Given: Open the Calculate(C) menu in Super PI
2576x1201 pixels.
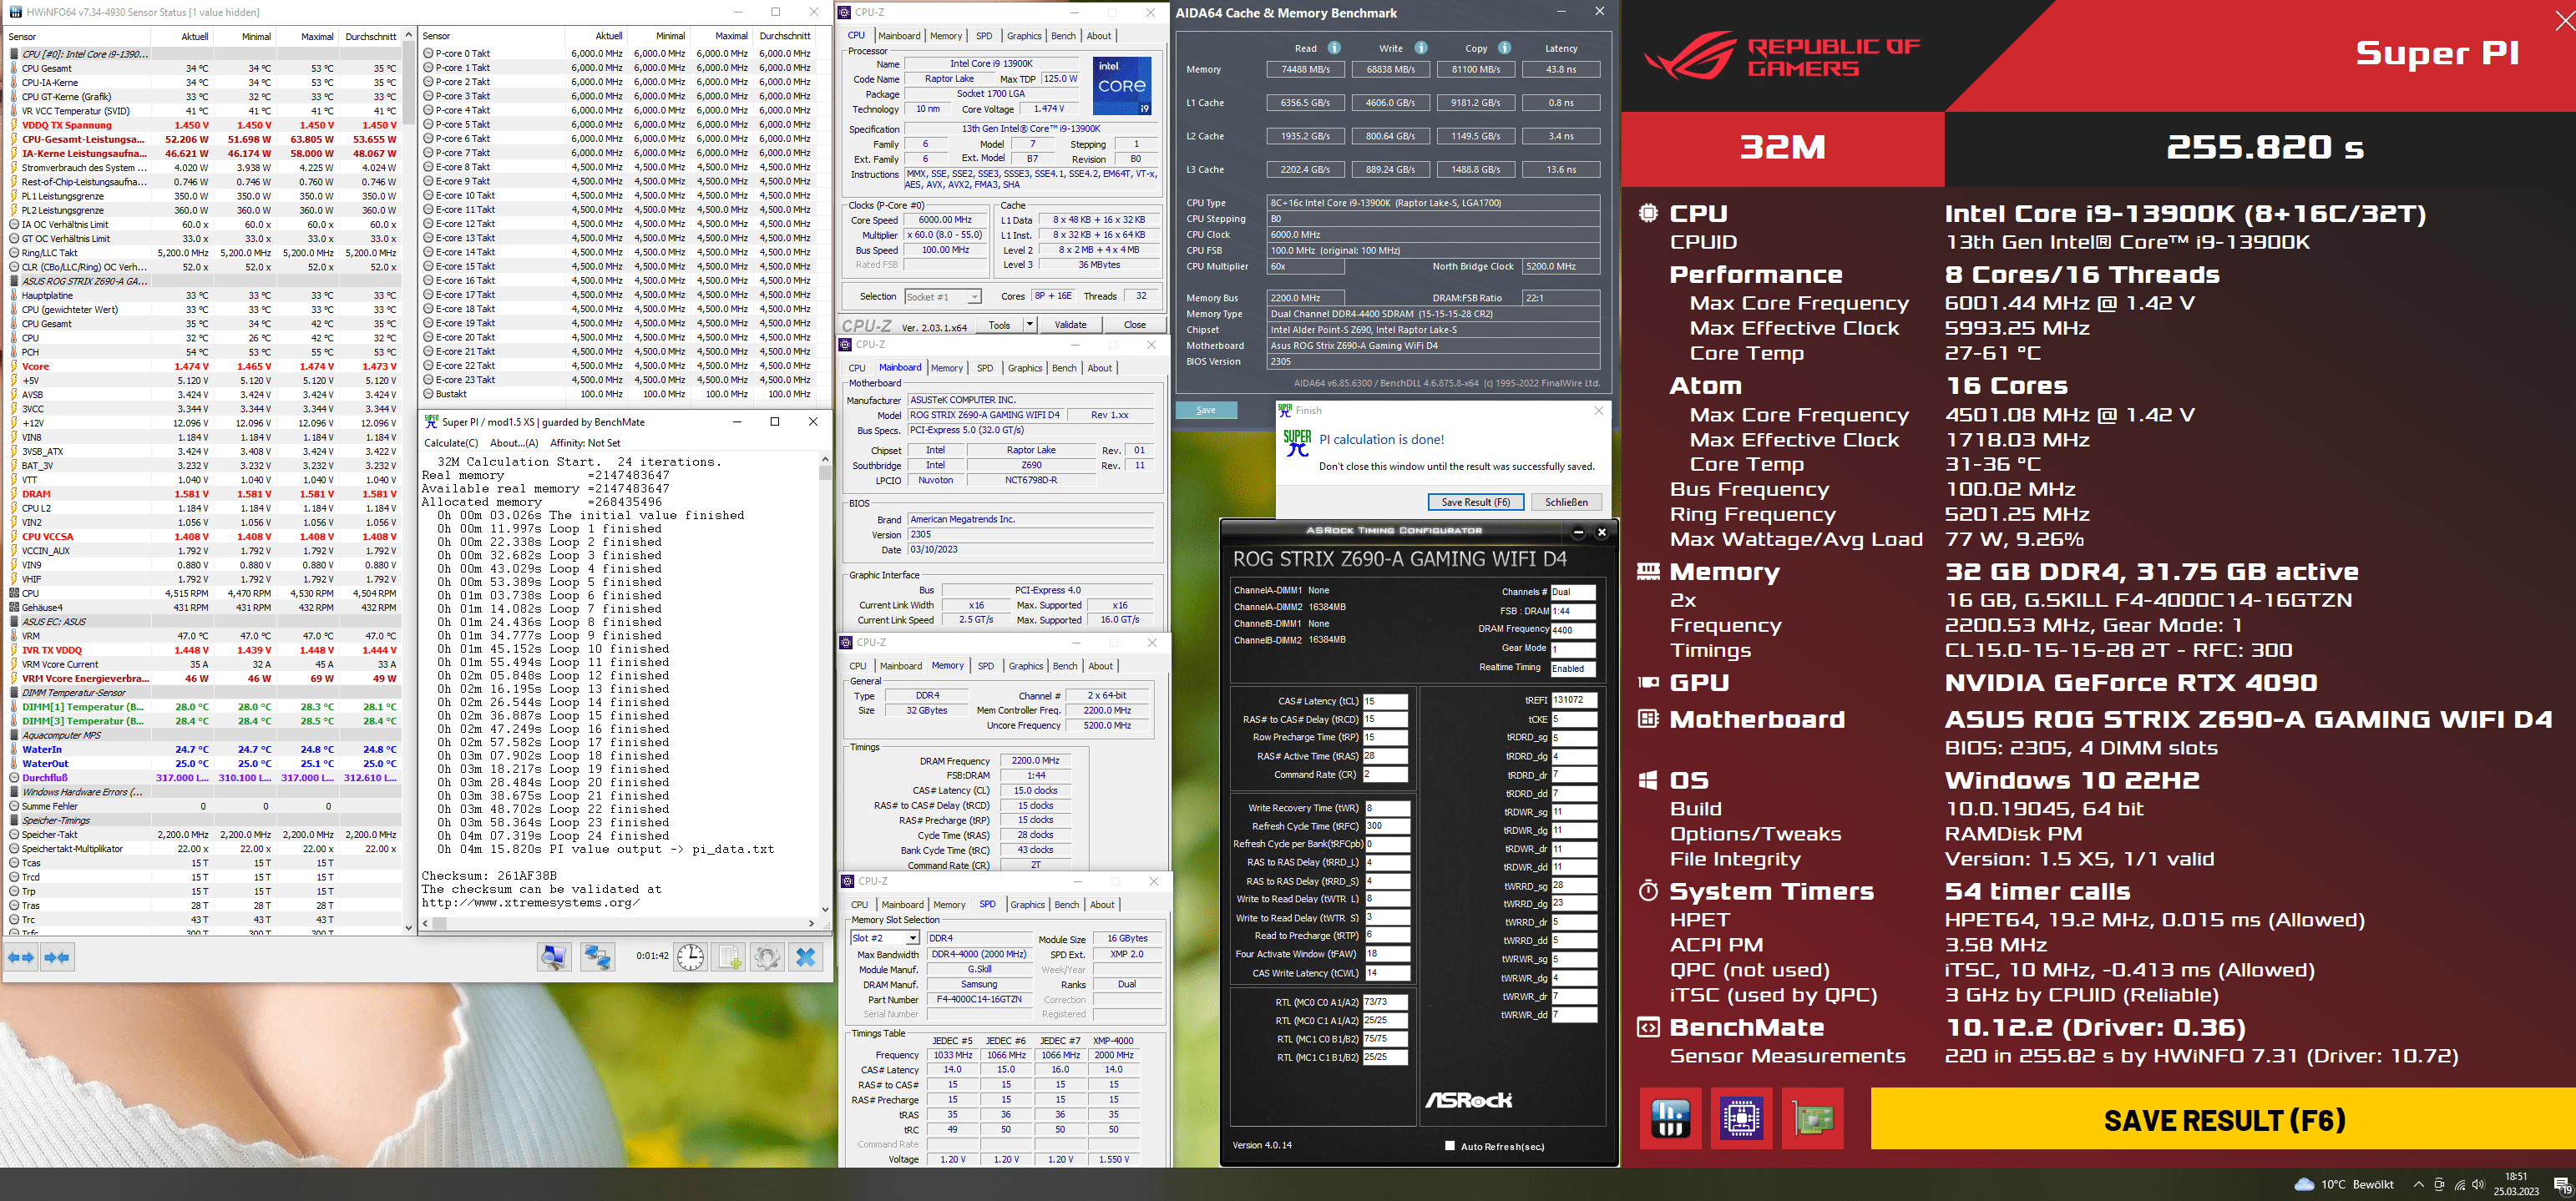Looking at the screenshot, I should (451, 442).
